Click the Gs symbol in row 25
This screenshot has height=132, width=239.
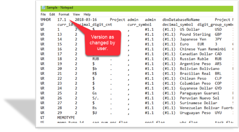[x=95, y=93]
